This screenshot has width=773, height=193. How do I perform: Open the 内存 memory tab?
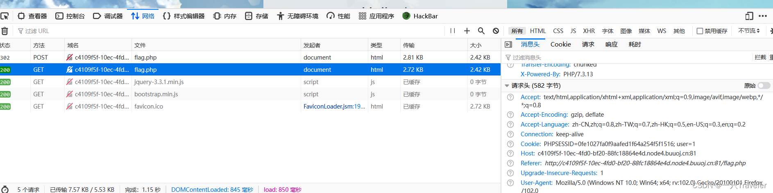point(225,16)
